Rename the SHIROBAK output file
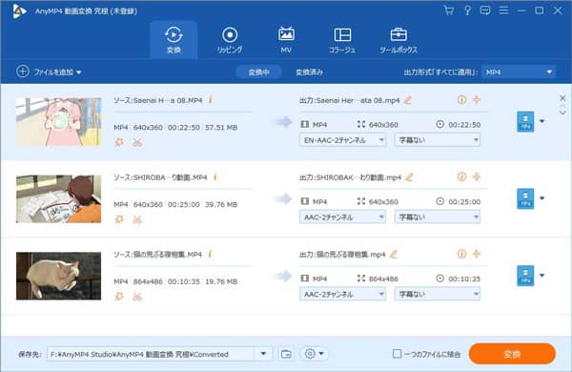This screenshot has height=372, width=572. pos(409,177)
